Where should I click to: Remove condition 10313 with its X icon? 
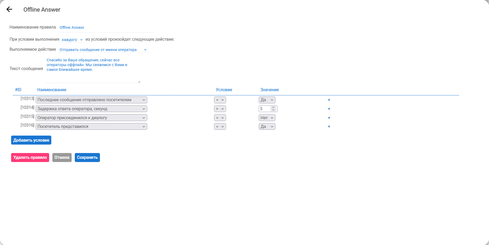pyautogui.click(x=329, y=100)
